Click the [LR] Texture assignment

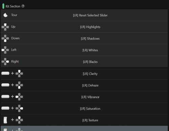point(90,120)
